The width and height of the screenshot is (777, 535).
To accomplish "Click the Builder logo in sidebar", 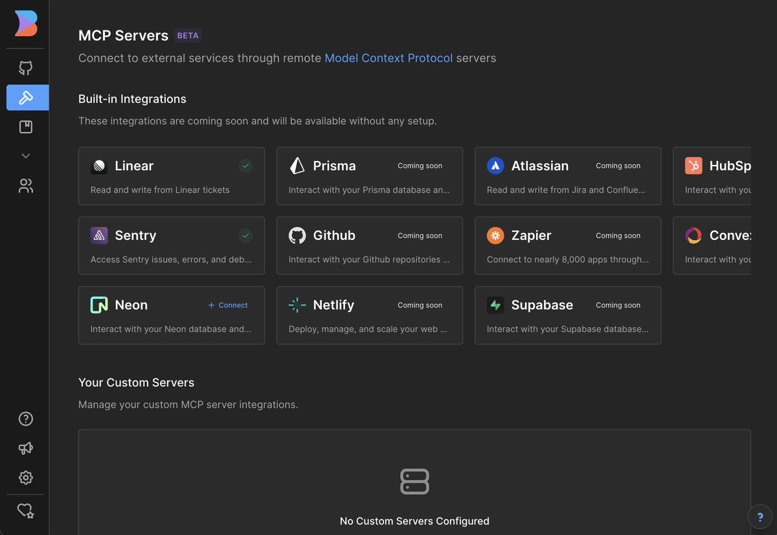I will coord(26,24).
